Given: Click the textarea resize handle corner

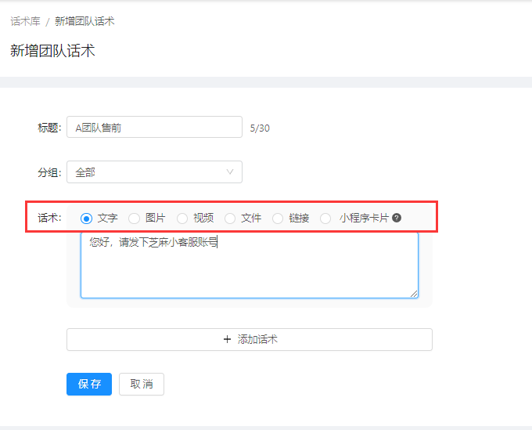Looking at the screenshot, I should (x=414, y=294).
